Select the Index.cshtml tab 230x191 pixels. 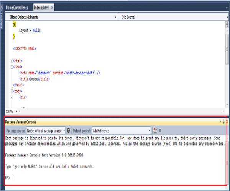tap(41, 8)
